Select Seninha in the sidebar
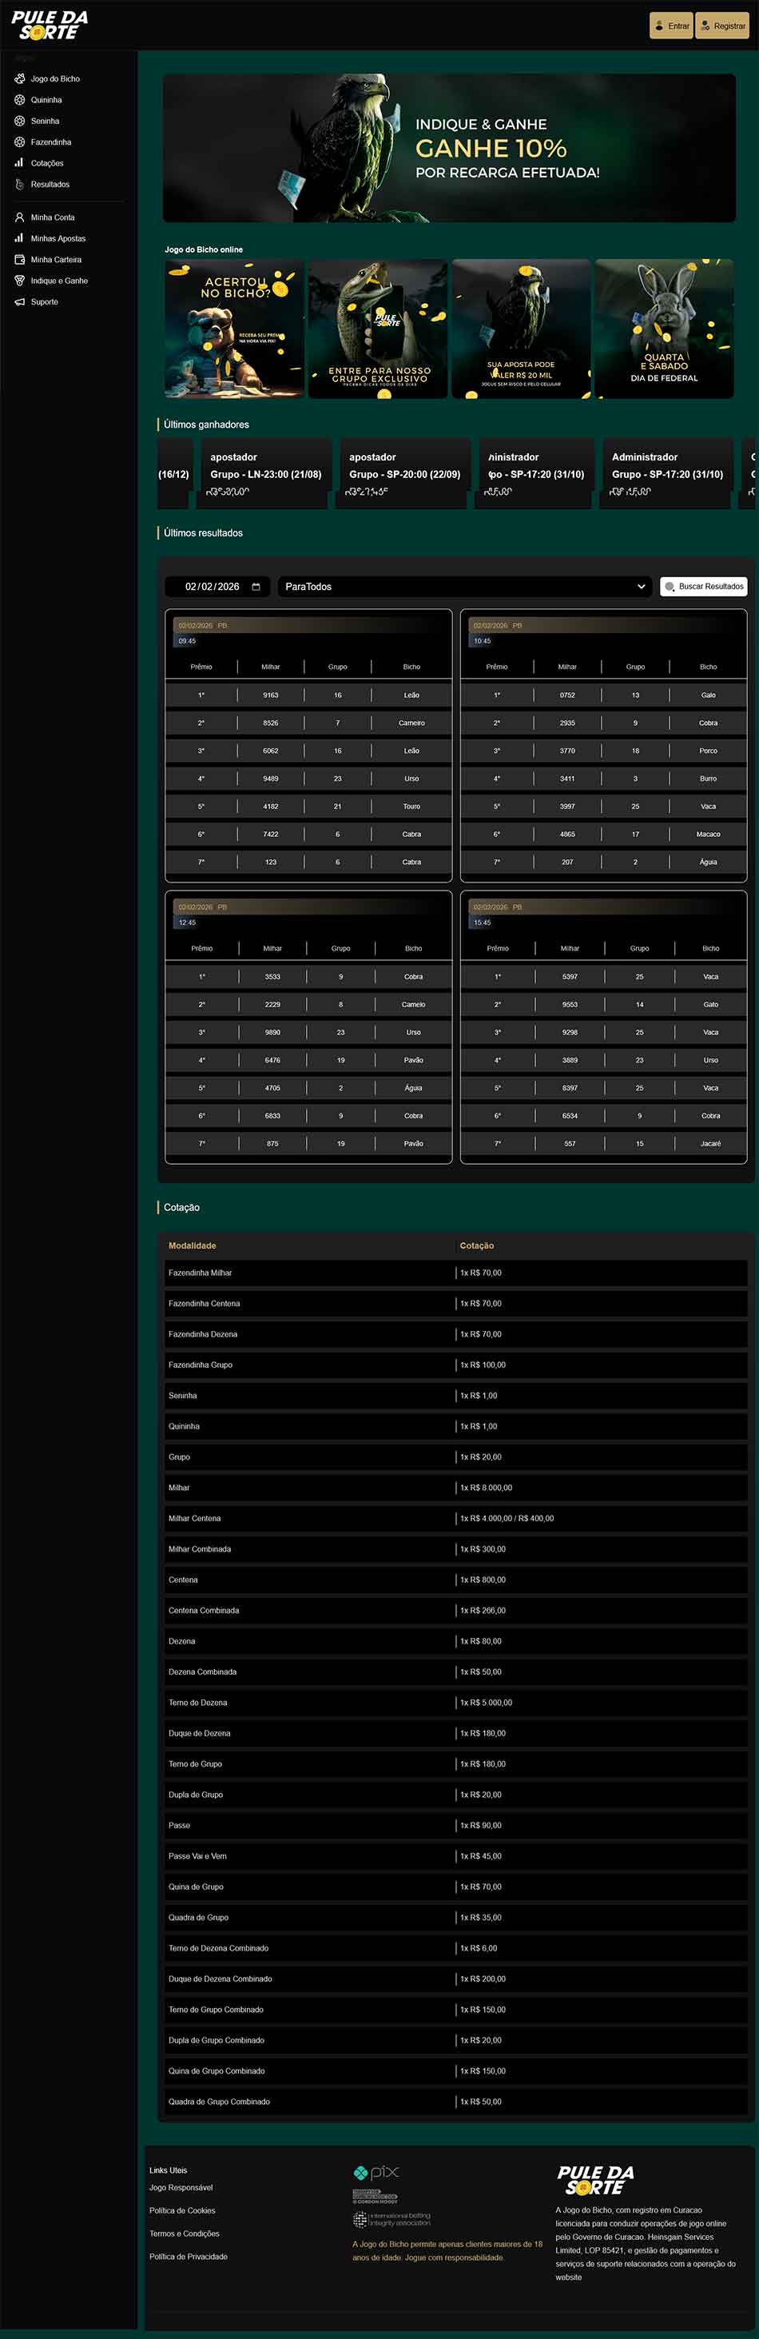This screenshot has height=2339, width=759. coord(45,121)
